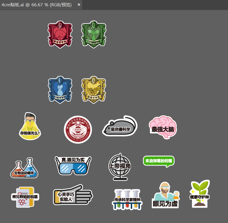Select the red brain crest badge
The image size is (228, 223).
point(60,34)
